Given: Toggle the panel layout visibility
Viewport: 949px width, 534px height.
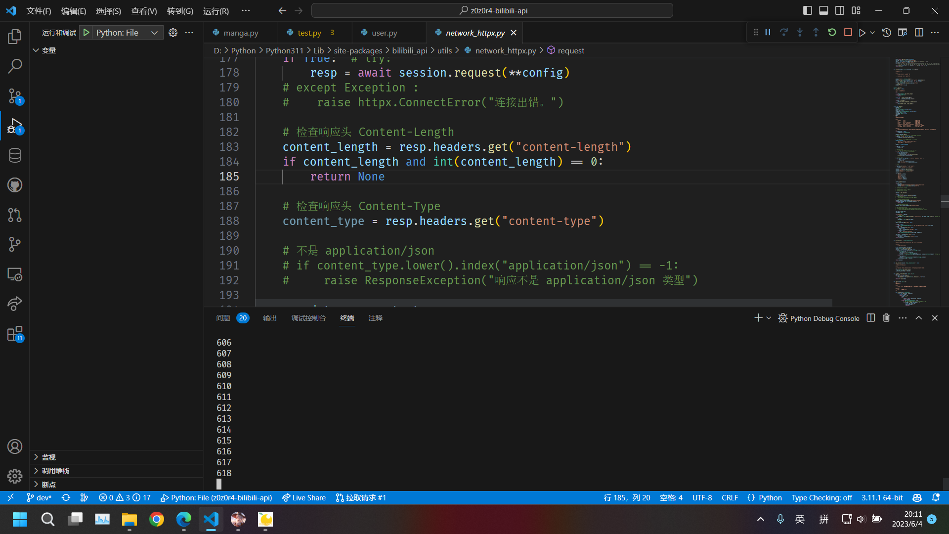Looking at the screenshot, I should [823, 10].
